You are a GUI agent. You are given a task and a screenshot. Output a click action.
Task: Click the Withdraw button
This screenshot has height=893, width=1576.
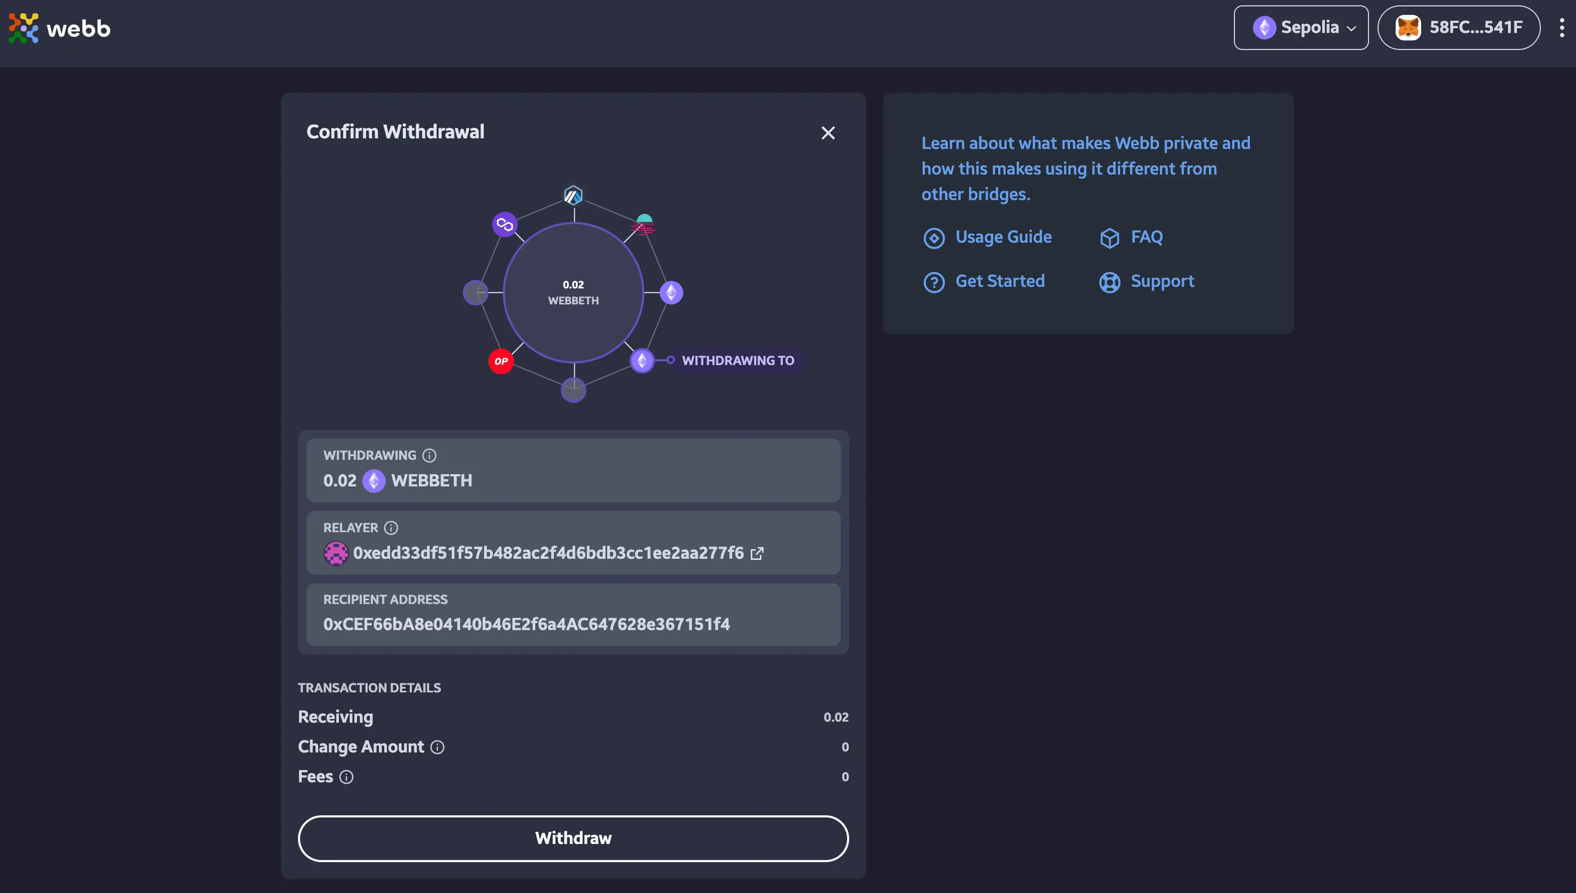click(x=573, y=838)
